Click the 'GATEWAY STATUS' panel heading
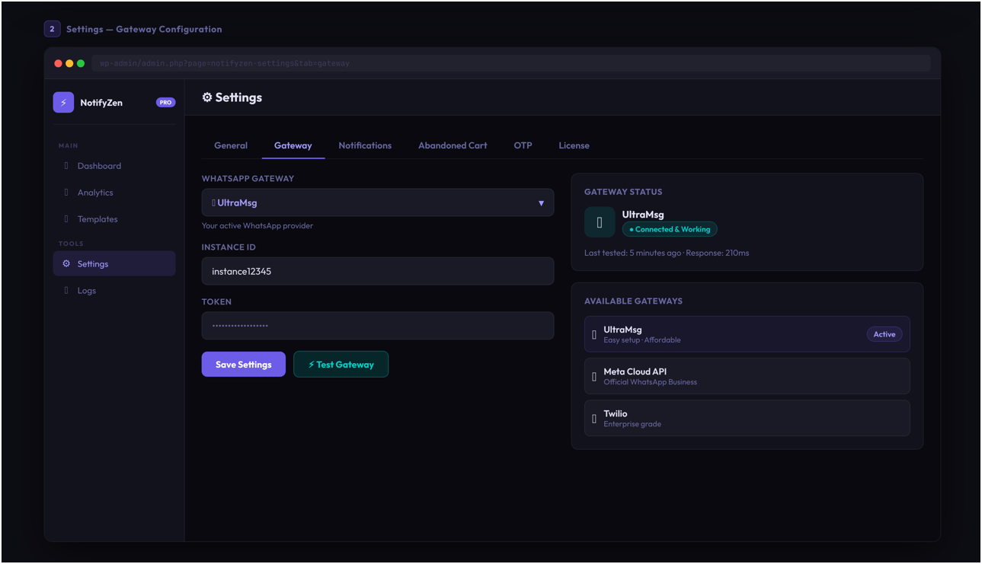 pos(623,192)
